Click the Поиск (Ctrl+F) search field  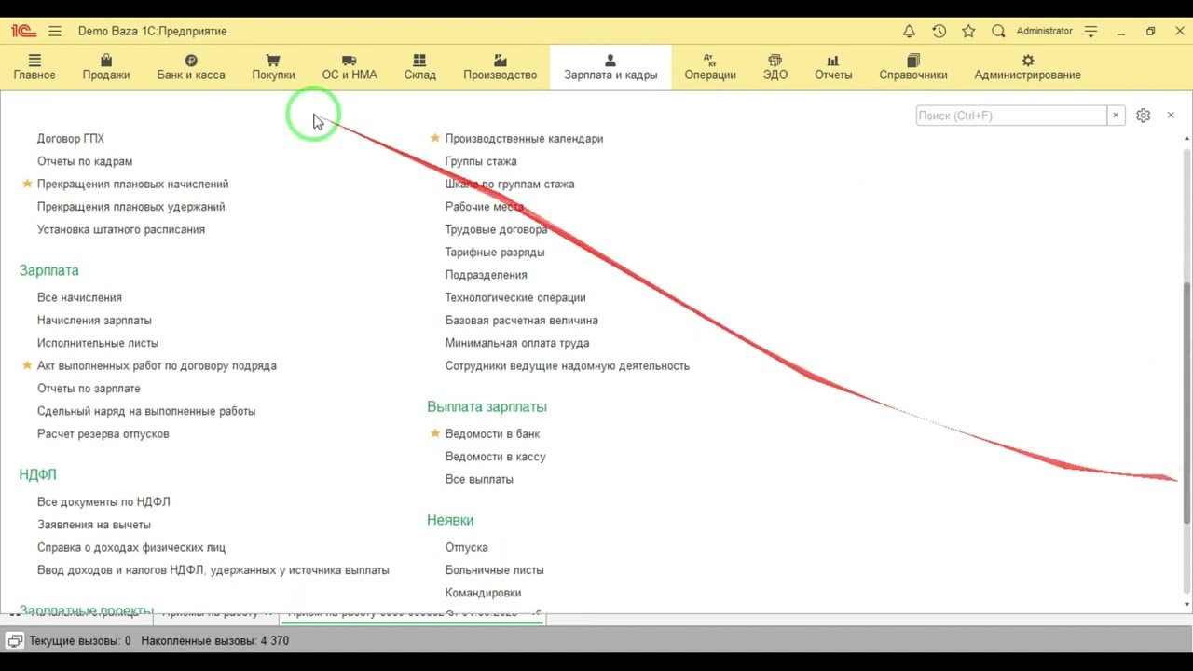pyautogui.click(x=1011, y=116)
